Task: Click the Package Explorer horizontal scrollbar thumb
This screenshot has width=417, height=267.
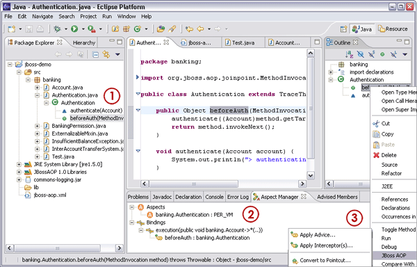Action: click(x=58, y=248)
